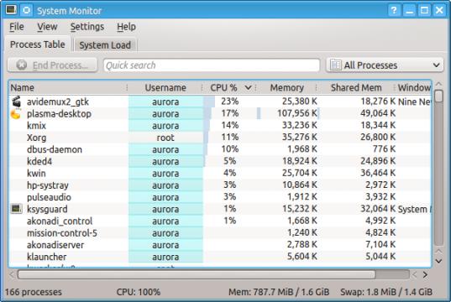This screenshot has height=302, width=451.
Task: Click the plasma-desktop process icon
Action: pos(16,113)
